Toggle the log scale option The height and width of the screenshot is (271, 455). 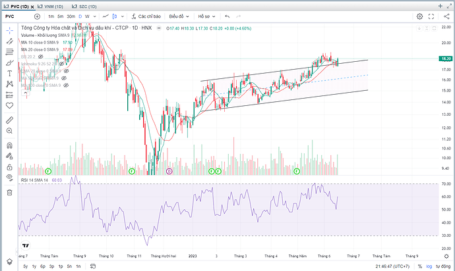pos(431,266)
